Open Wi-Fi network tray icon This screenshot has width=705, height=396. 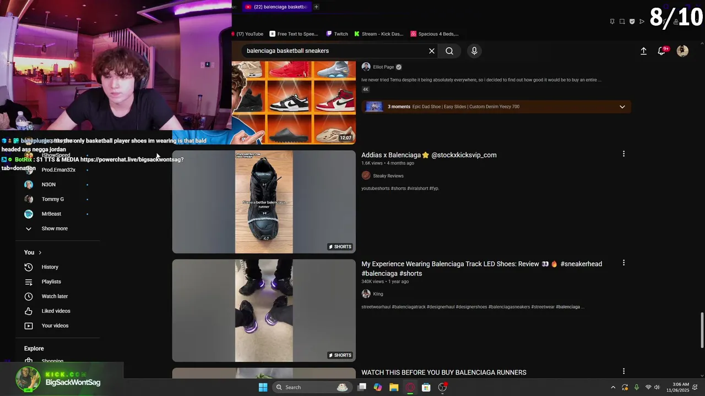648,387
